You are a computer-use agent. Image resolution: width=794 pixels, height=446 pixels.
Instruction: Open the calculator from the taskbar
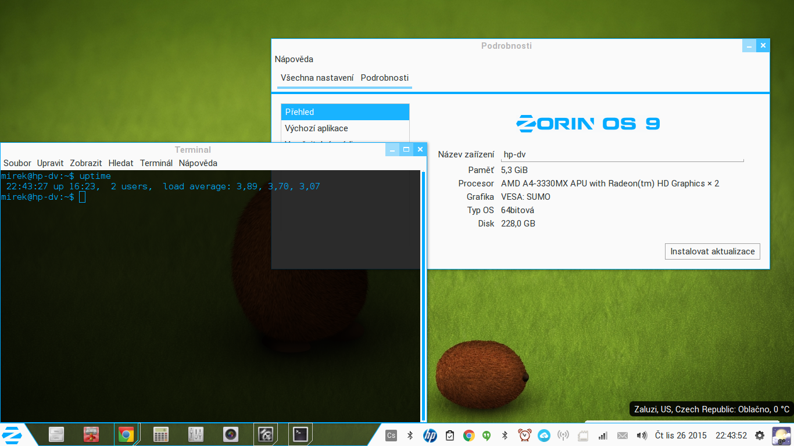pyautogui.click(x=160, y=434)
